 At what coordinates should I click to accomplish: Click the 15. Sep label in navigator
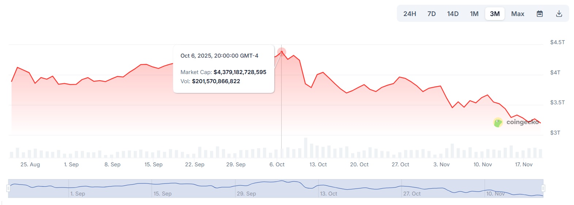(x=163, y=194)
